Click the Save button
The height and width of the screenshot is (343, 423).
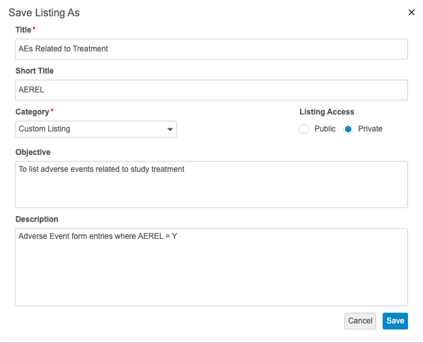coord(395,321)
